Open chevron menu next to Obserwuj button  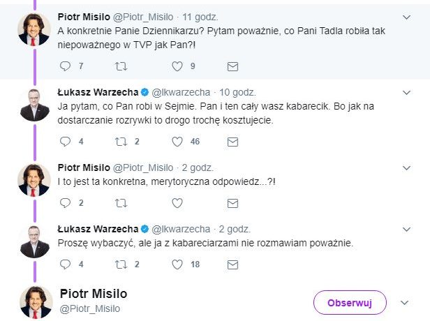[404, 303]
